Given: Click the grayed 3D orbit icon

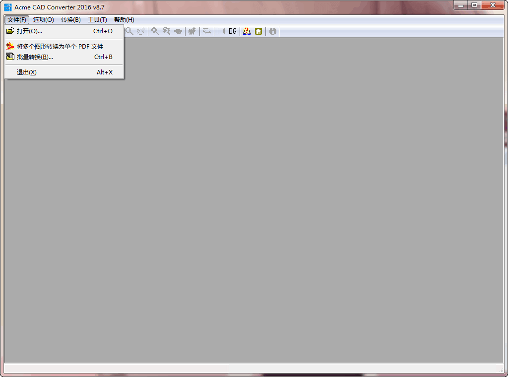Looking at the screenshot, I should 178,31.
